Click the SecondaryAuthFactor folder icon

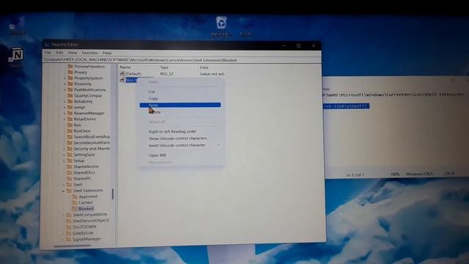click(x=70, y=143)
